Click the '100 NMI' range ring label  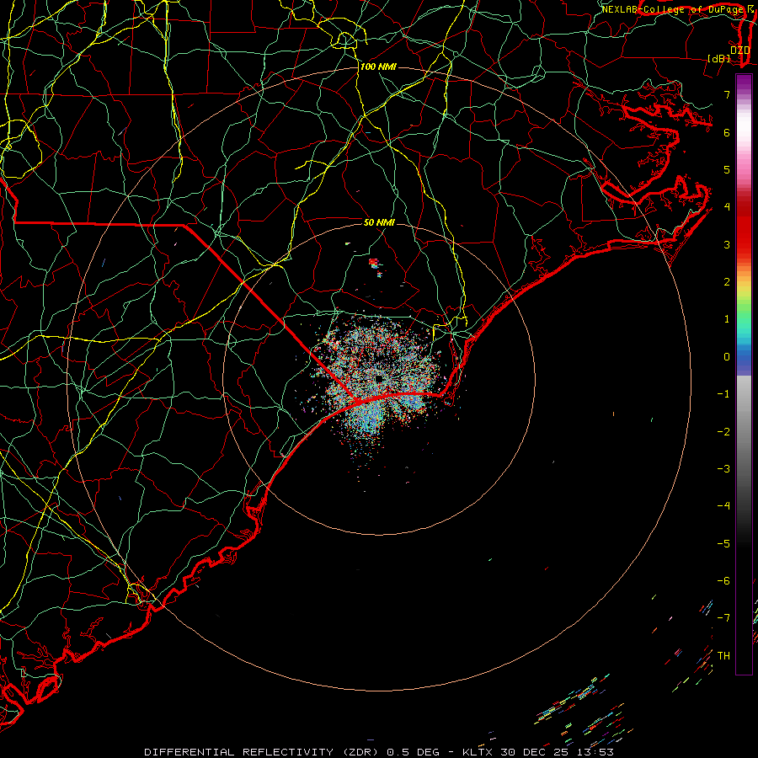[378, 67]
